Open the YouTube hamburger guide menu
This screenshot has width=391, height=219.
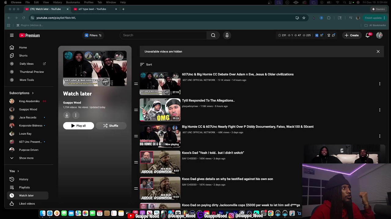pyautogui.click(x=12, y=35)
